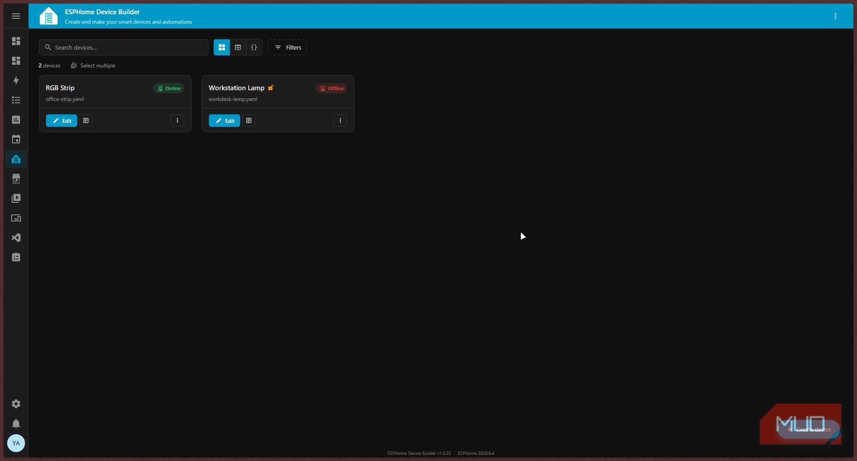Open notifications bell in sidebar
Image resolution: width=857 pixels, height=461 pixels.
tap(16, 423)
